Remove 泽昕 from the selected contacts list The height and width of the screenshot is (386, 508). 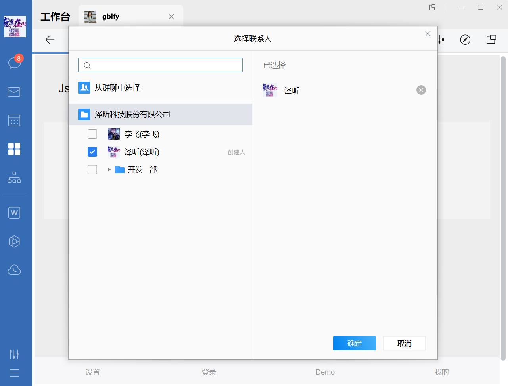[x=421, y=90]
